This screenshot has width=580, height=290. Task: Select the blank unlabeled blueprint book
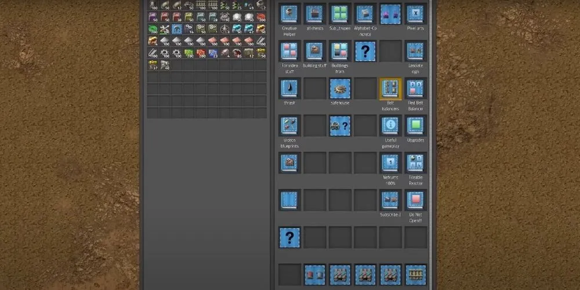click(x=289, y=200)
